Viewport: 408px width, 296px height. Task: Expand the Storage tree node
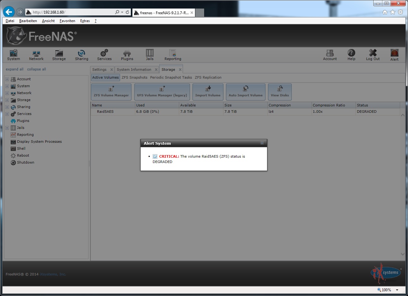7,100
